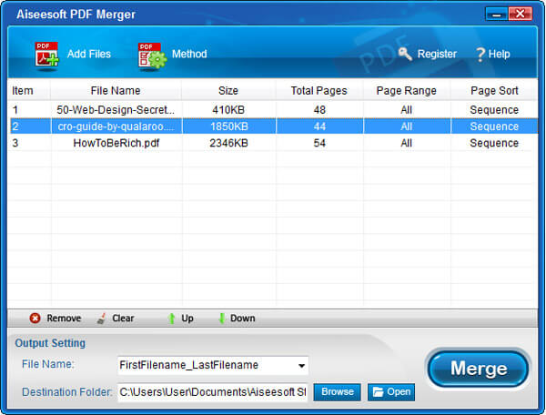546x415 pixels.
Task: Click the Register key icon
Action: (x=405, y=54)
